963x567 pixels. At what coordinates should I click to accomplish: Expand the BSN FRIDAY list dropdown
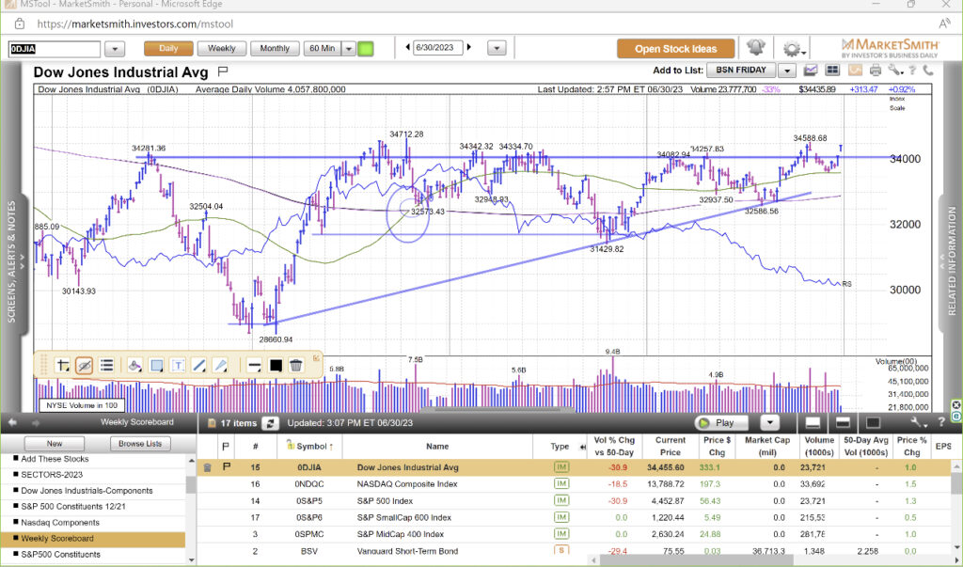[x=786, y=71]
